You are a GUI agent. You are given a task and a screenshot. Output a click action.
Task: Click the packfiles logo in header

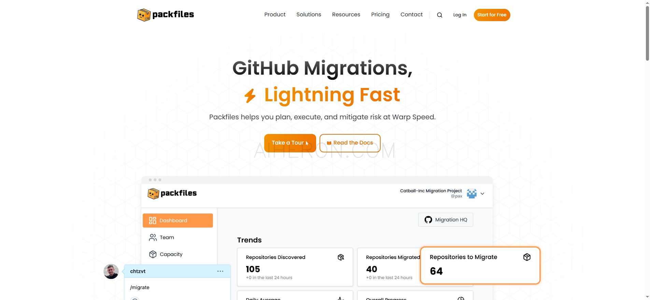(x=166, y=15)
